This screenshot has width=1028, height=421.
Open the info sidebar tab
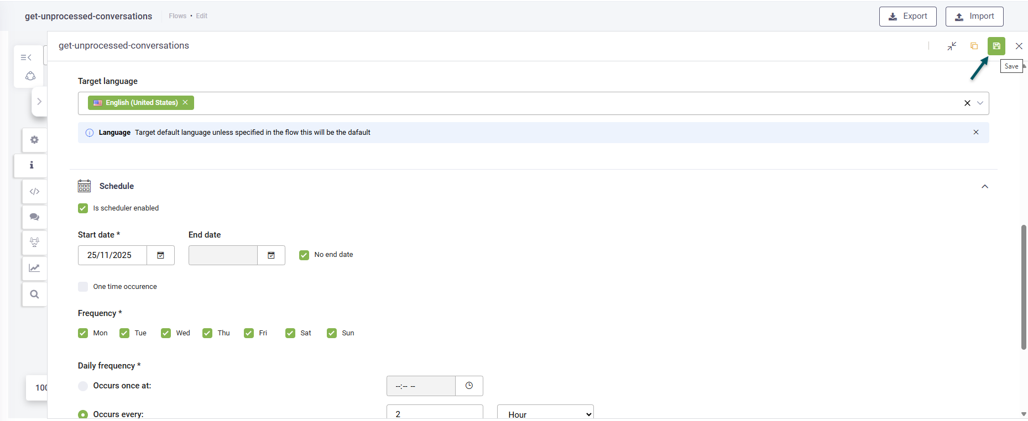[32, 165]
